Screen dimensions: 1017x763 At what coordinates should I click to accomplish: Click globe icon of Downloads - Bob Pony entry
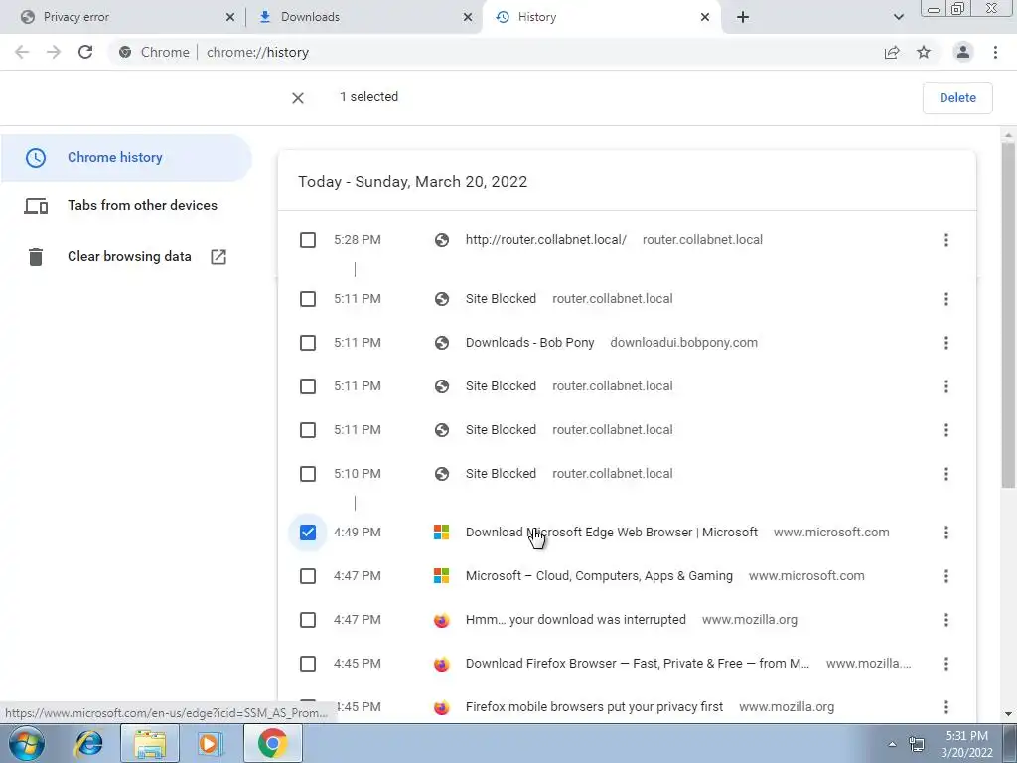[x=442, y=343]
